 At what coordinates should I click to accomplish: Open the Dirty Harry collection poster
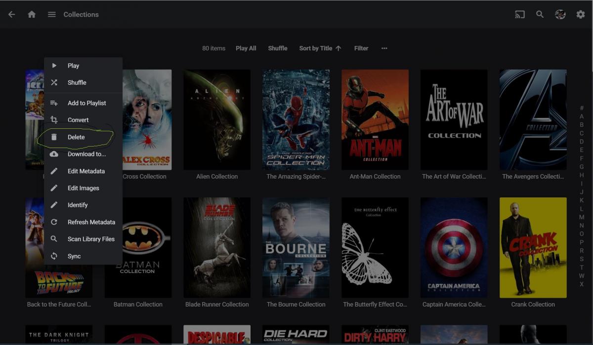point(375,334)
